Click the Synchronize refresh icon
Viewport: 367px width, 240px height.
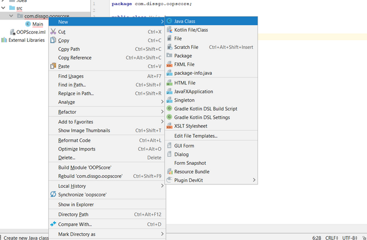(53, 194)
